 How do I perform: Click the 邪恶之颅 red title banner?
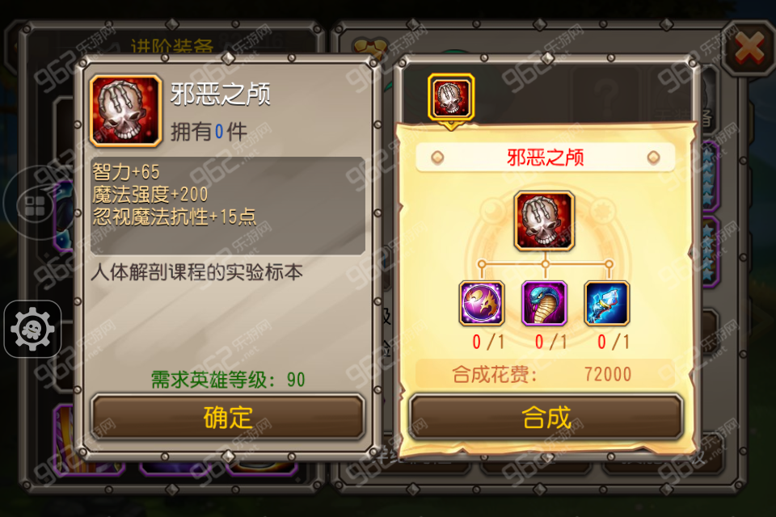tap(546, 158)
